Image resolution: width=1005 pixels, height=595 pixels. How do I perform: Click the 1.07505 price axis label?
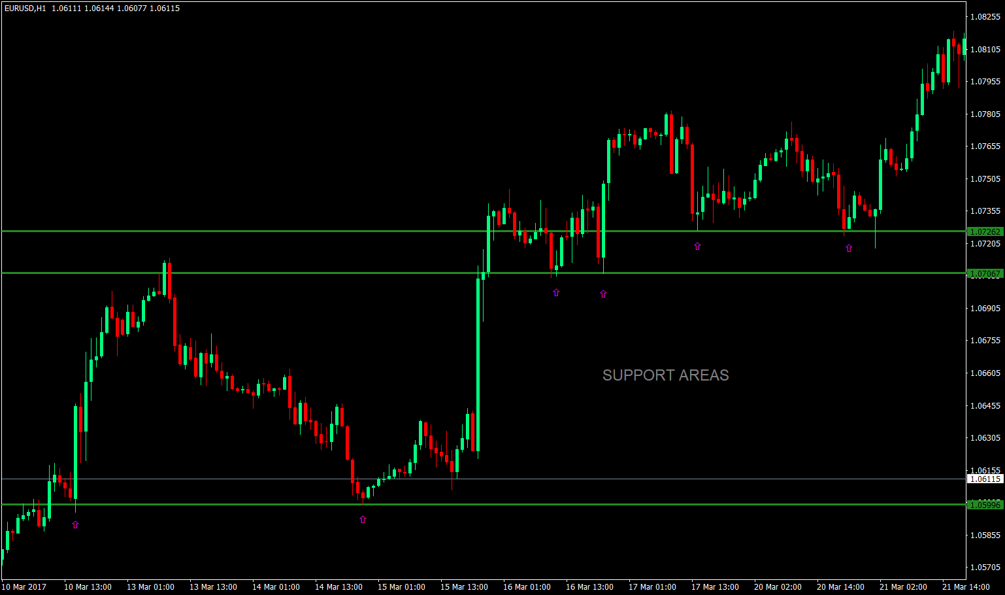(986, 178)
